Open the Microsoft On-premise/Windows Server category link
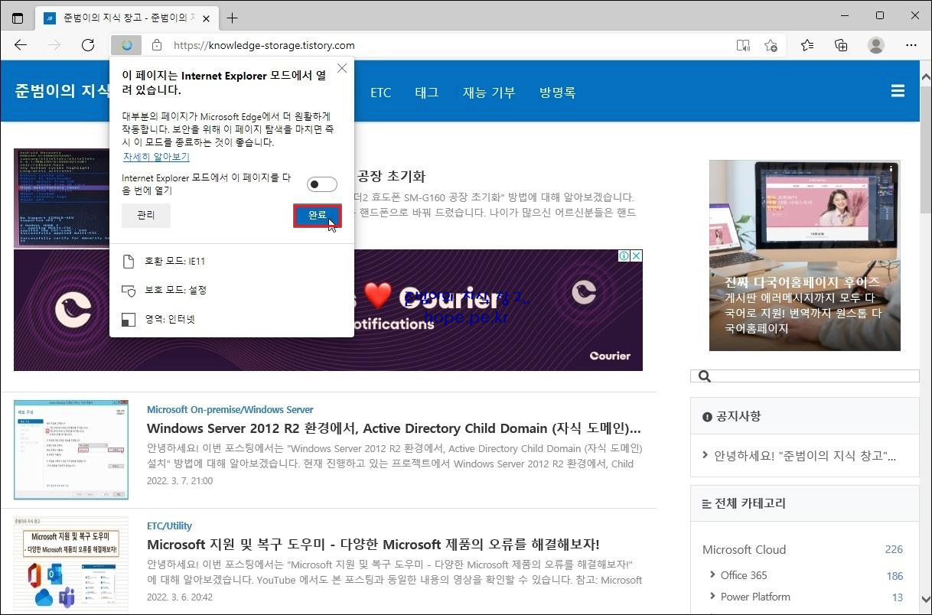 pyautogui.click(x=230, y=409)
